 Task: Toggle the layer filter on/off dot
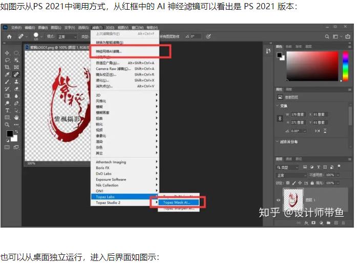coord(339,167)
